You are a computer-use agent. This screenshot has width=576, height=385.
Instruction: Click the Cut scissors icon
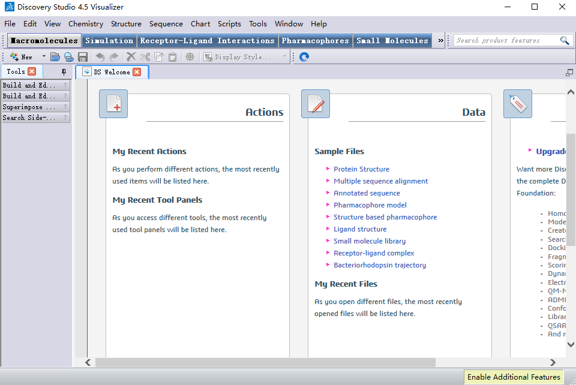(x=145, y=57)
